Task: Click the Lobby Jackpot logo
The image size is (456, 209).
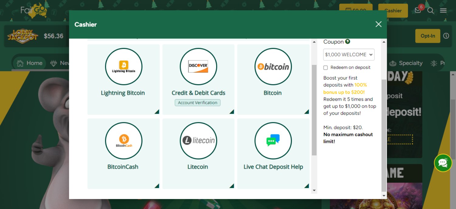Action: pos(22,36)
